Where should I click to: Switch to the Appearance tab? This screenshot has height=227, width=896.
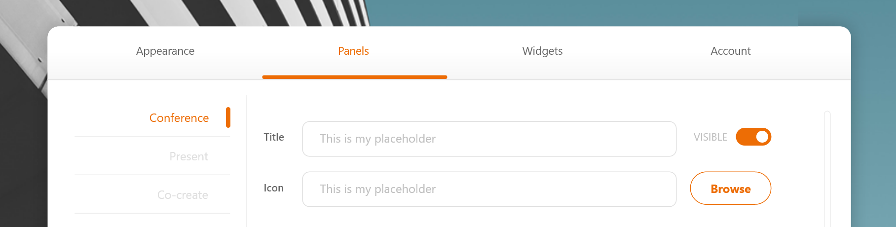tap(165, 51)
